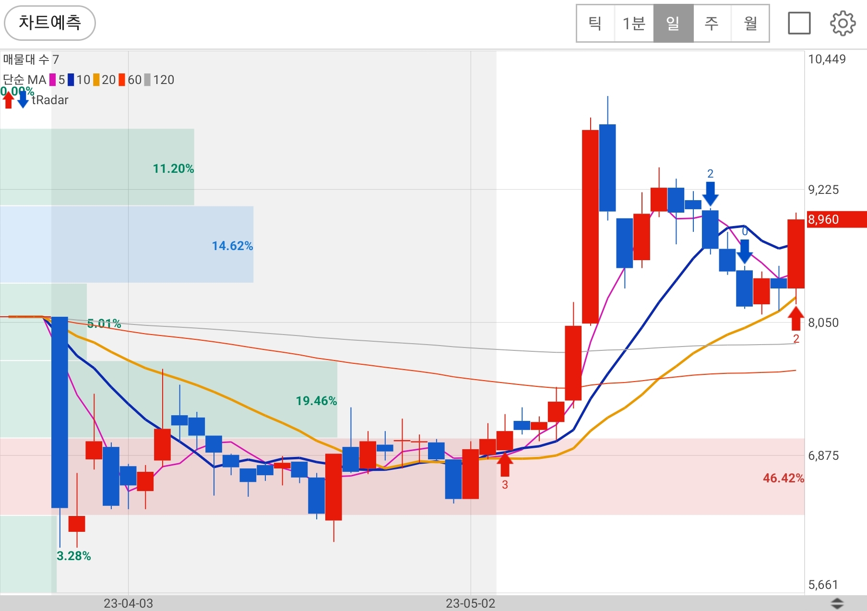Click the orange MA 20 color swatch
Screen dimensions: 867x611
[96, 80]
